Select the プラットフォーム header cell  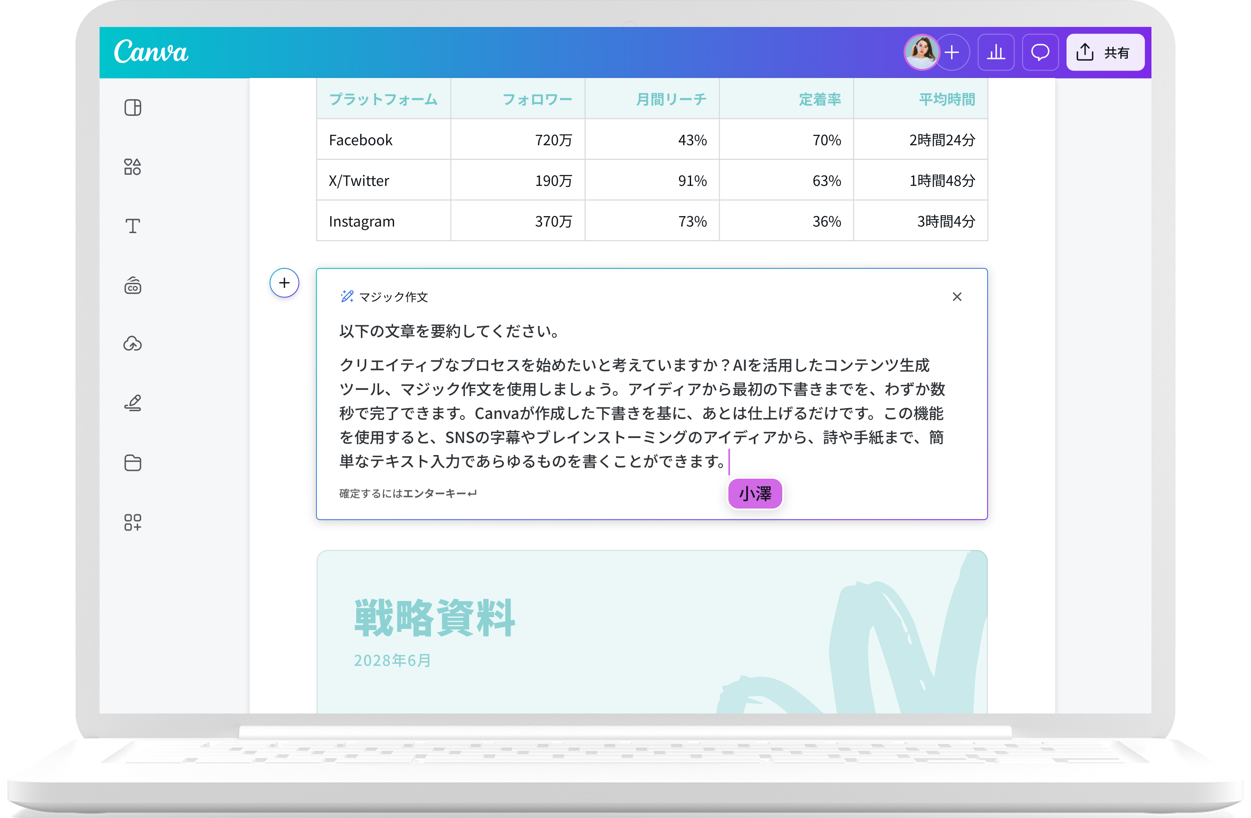coord(384,99)
